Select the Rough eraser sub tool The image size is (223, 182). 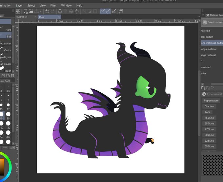coord(6,70)
